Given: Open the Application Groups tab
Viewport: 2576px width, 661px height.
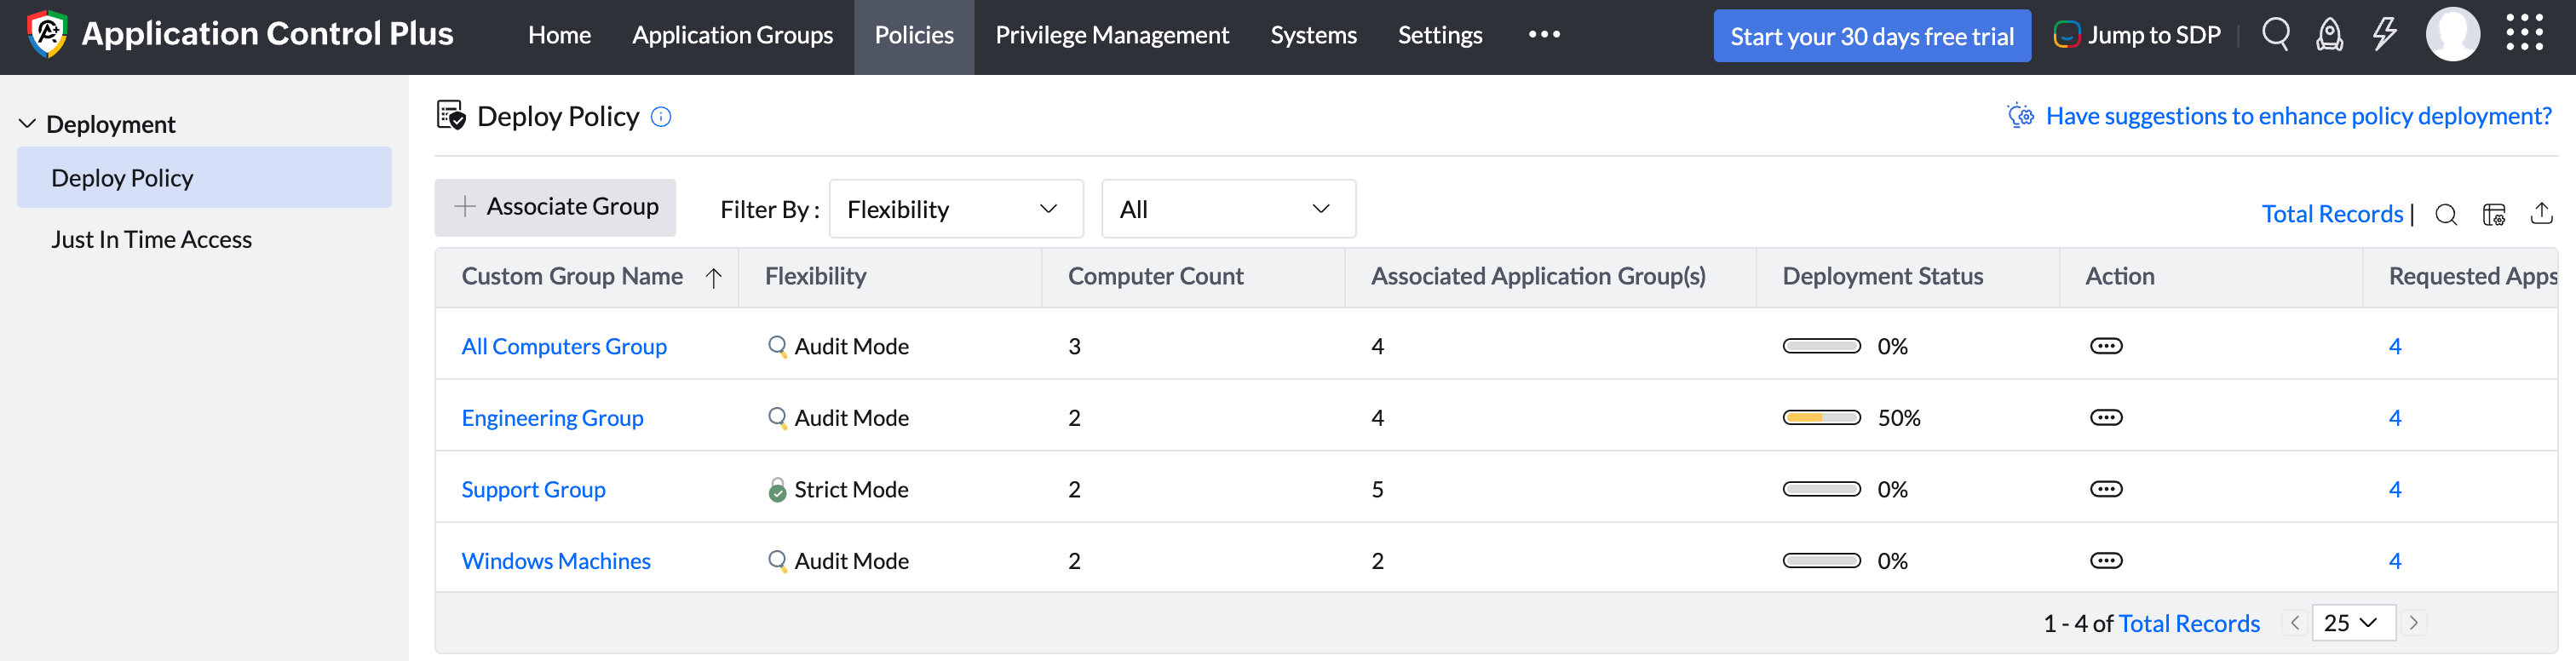Looking at the screenshot, I should [732, 35].
